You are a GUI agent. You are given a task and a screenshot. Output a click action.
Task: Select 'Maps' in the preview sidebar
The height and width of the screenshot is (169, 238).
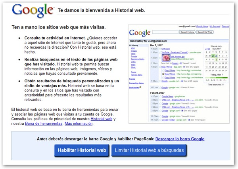133,65
